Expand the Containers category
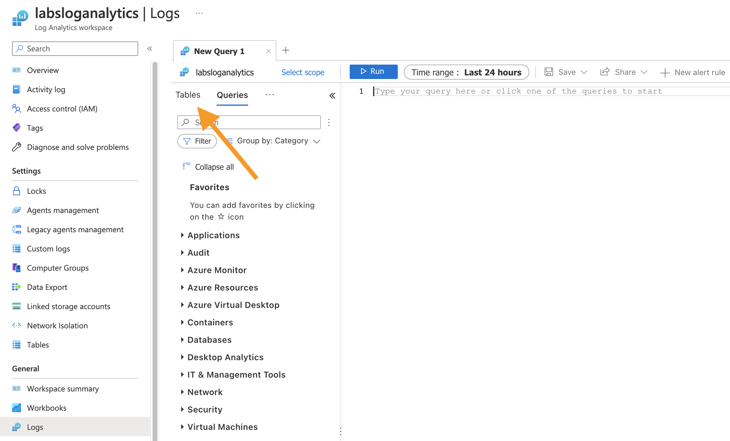The width and height of the screenshot is (730, 441). pos(182,322)
